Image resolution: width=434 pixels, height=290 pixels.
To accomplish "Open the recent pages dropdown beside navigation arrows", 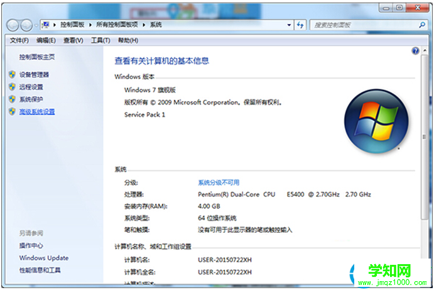I will pyautogui.click(x=36, y=26).
